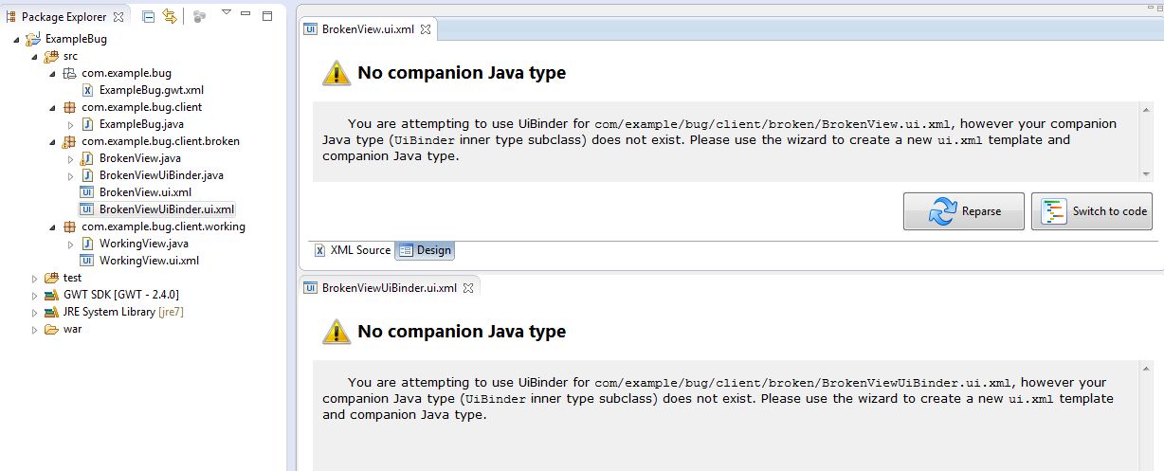This screenshot has height=471, width=1164.
Task: Click the BrokenViewUiBinder.ui.xml tree file icon
Action: click(87, 209)
